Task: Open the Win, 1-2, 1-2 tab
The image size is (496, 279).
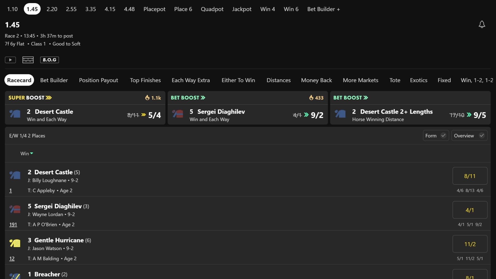Action: click(477, 80)
